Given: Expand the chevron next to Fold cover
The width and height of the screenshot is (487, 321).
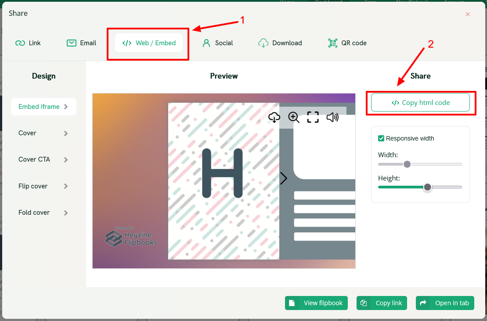Looking at the screenshot, I should pyautogui.click(x=66, y=213).
